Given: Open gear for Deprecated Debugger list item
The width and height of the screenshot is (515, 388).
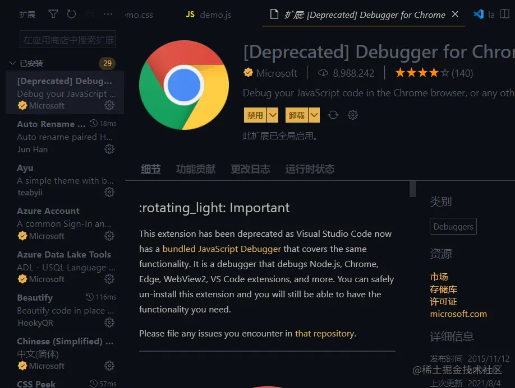Looking at the screenshot, I should 109,105.
